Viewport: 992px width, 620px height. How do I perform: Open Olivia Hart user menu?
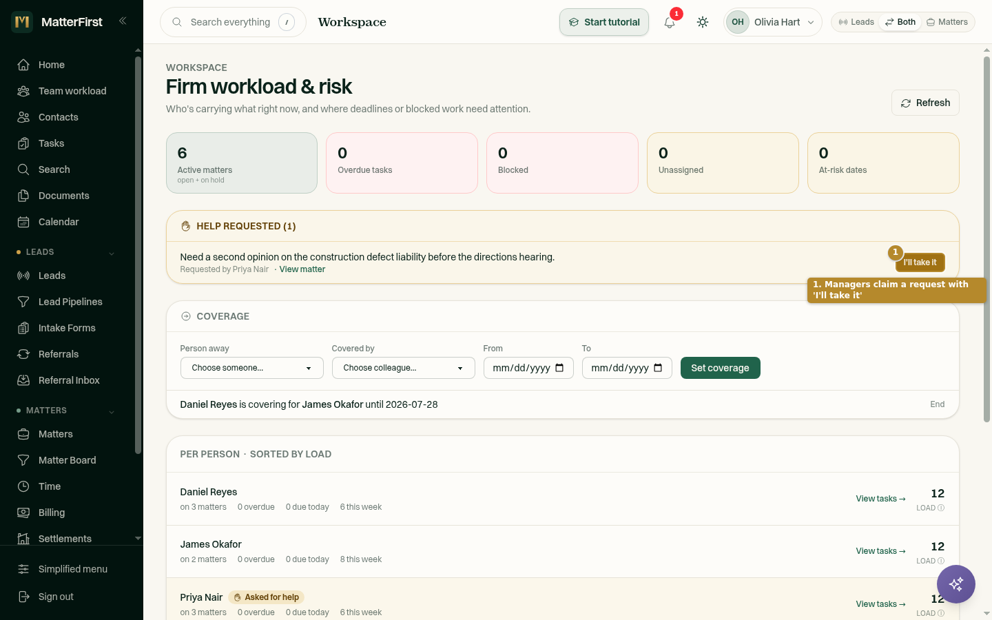(x=773, y=22)
